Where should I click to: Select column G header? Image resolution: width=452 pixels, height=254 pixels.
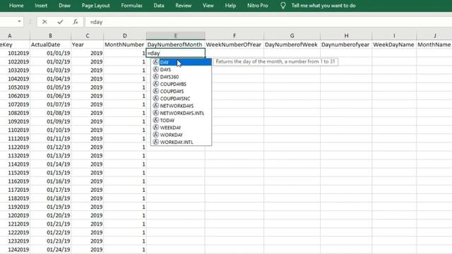tap(292, 36)
